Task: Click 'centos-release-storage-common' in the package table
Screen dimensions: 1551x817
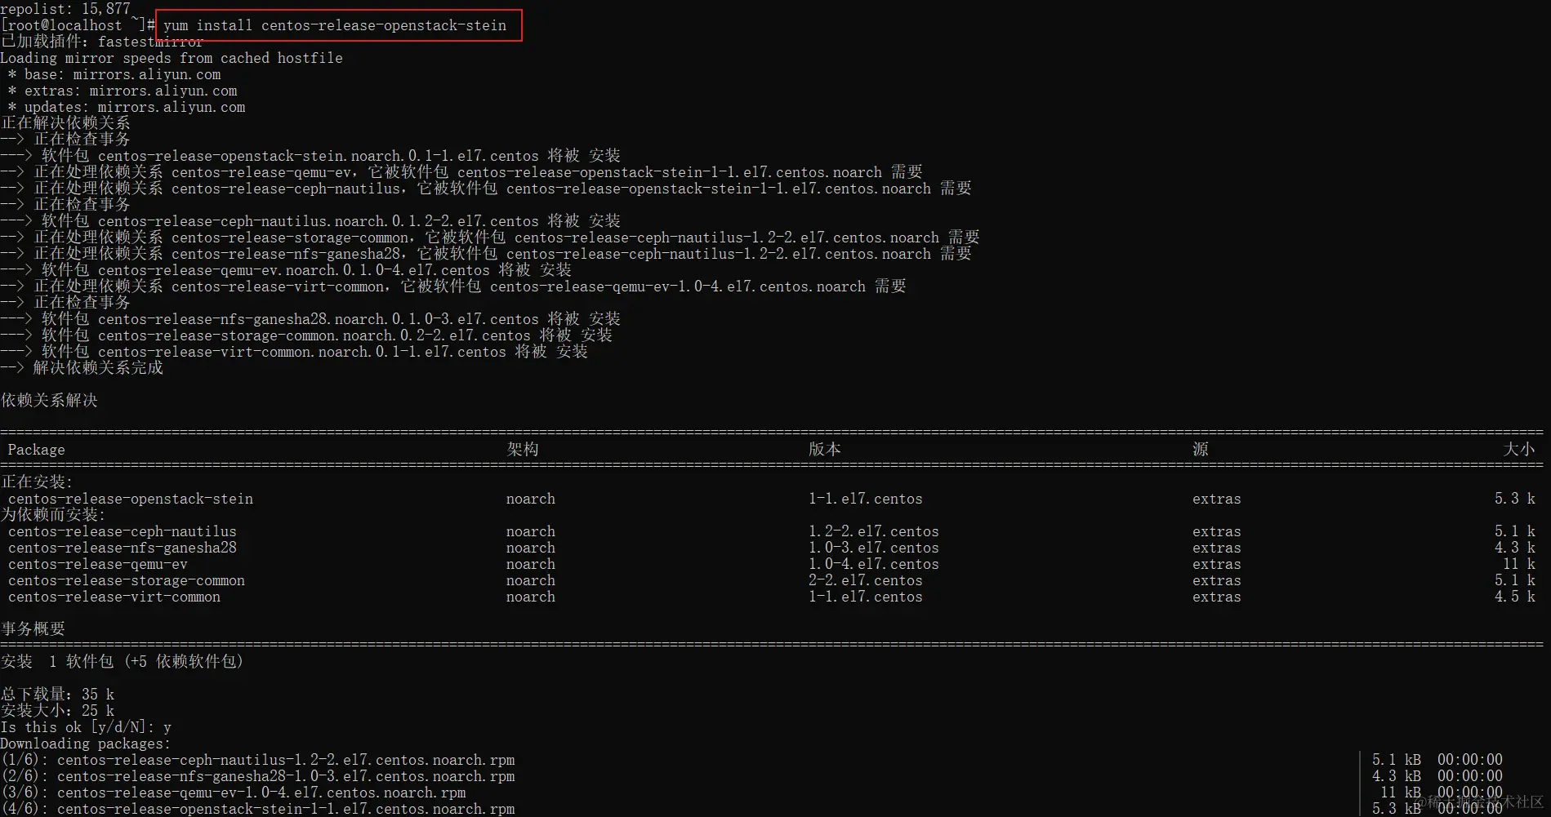Action: coord(127,580)
